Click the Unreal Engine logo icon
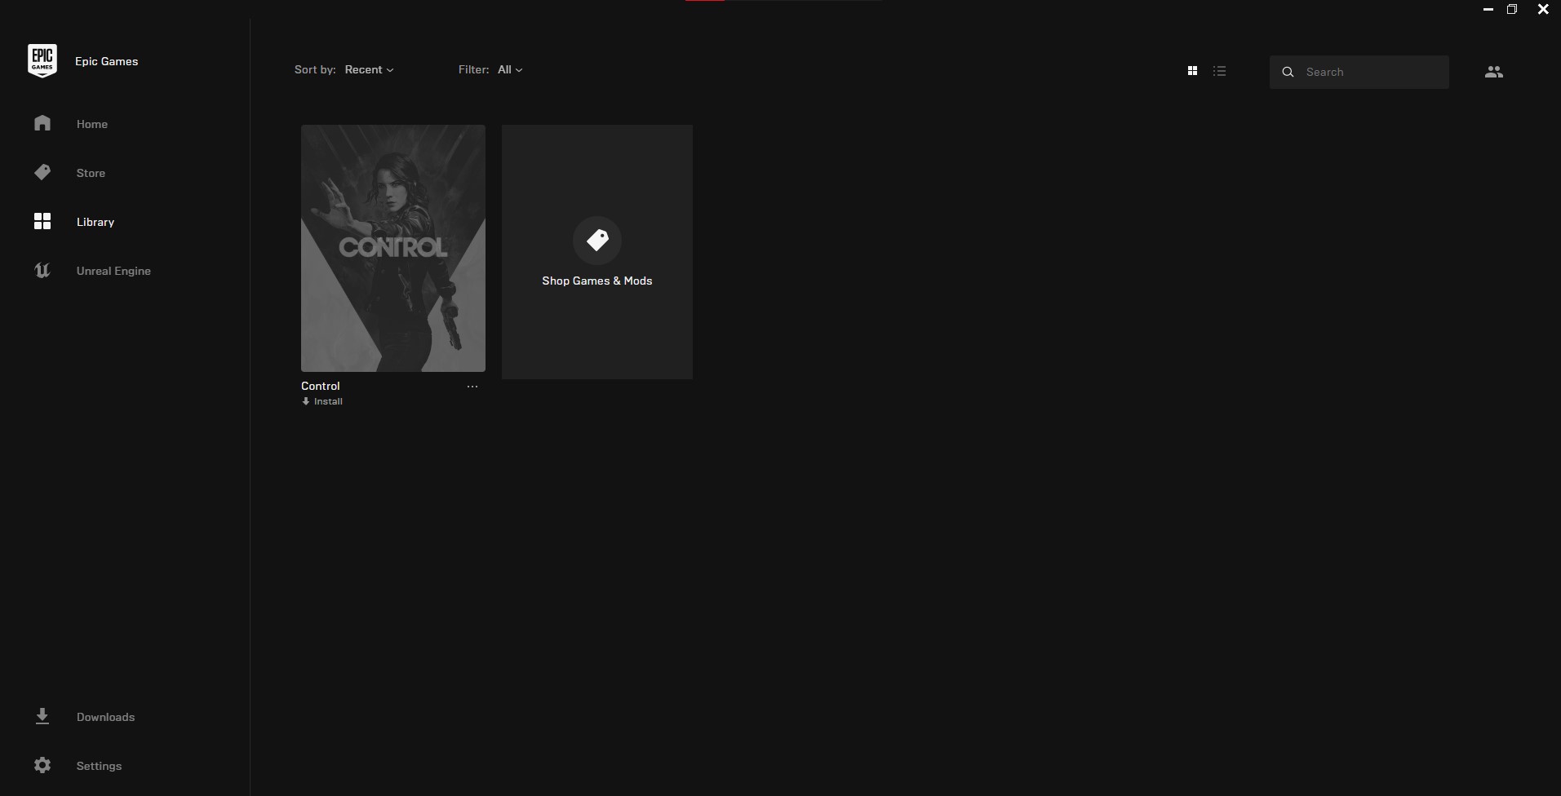Screen dimensions: 1561x796 [42, 270]
